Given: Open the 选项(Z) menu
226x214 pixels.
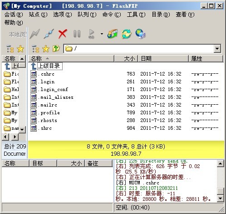Looking at the screenshot, I should pyautogui.click(x=63, y=15).
